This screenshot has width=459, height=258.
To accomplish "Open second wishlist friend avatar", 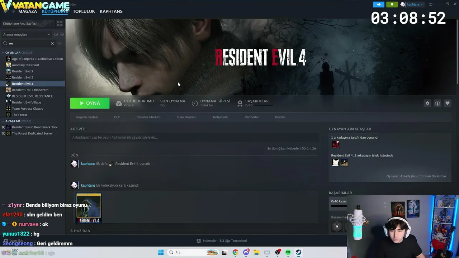I will pos(344,163).
